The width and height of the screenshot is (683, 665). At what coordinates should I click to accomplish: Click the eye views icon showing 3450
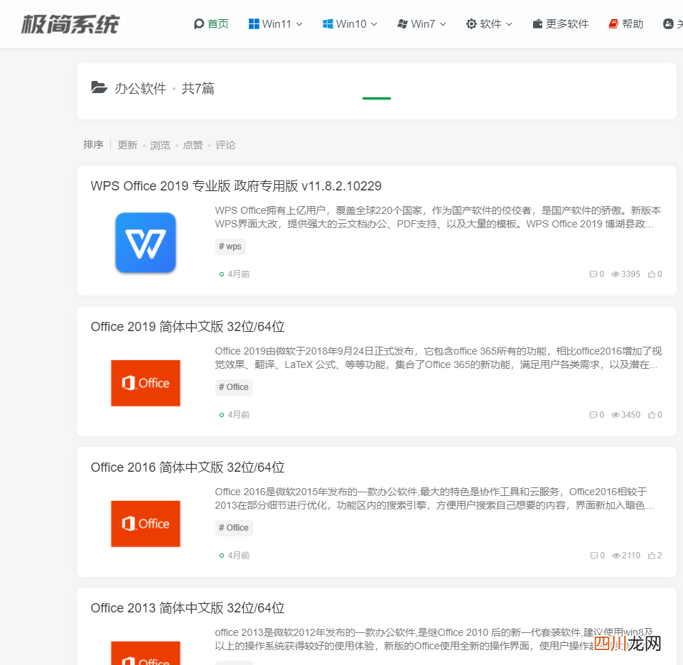tap(615, 415)
